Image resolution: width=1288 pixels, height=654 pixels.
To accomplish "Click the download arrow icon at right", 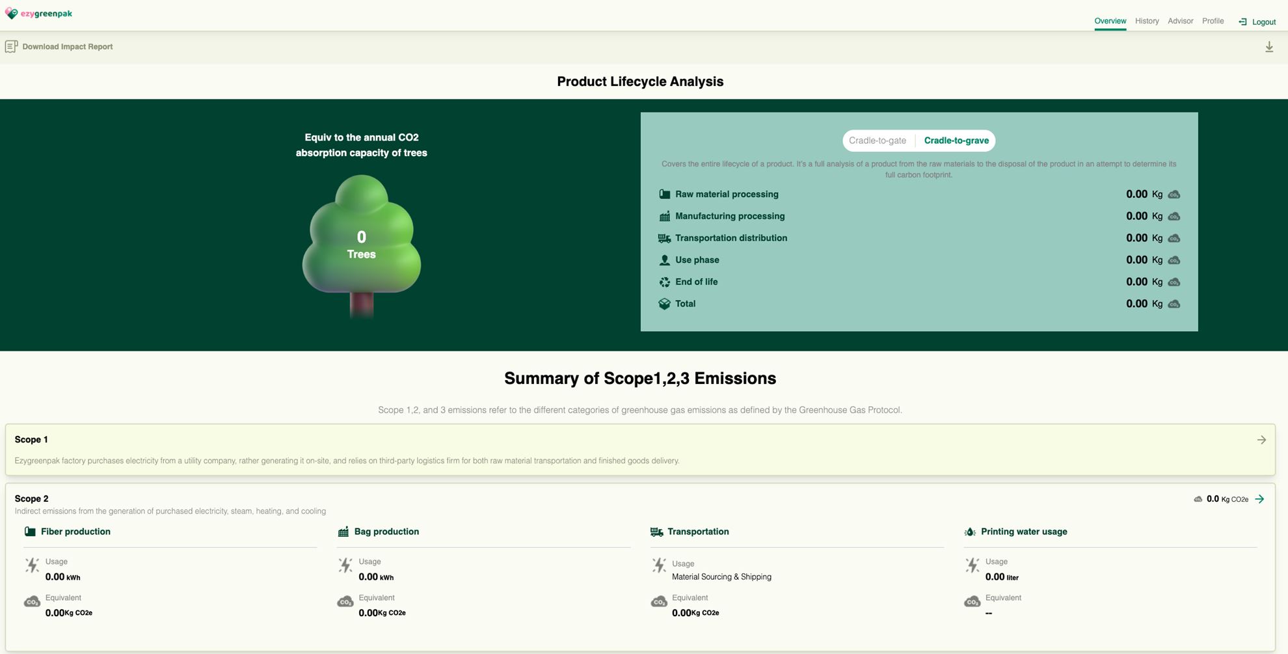I will coord(1268,47).
